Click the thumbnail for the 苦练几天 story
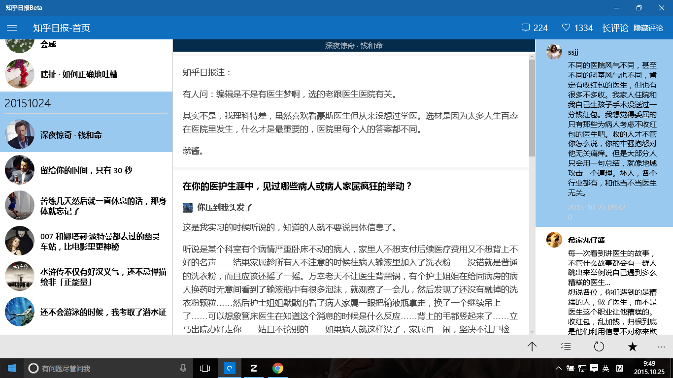673x378 pixels. tap(20, 206)
